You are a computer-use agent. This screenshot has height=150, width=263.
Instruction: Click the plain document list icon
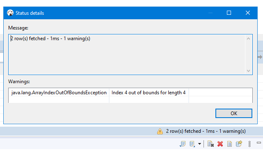point(229,144)
